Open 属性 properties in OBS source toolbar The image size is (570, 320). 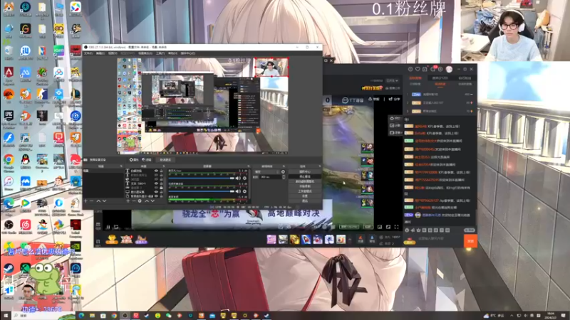pos(135,159)
